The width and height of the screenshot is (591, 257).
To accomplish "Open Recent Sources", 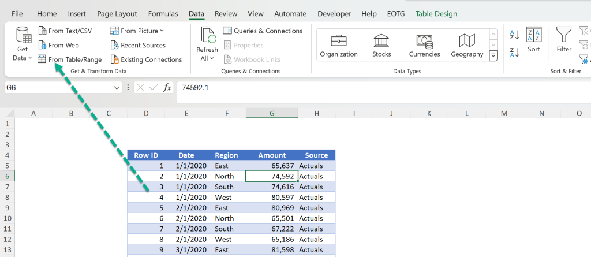I will click(138, 45).
